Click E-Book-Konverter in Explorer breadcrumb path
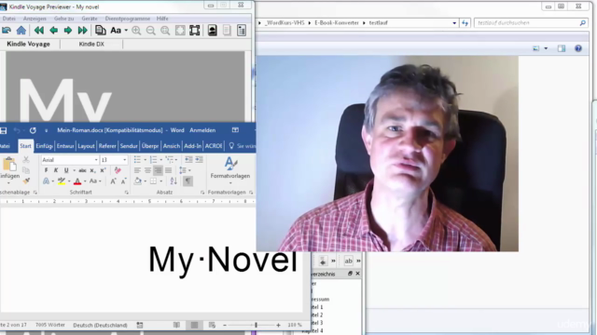The height and width of the screenshot is (335, 597). pos(337,22)
